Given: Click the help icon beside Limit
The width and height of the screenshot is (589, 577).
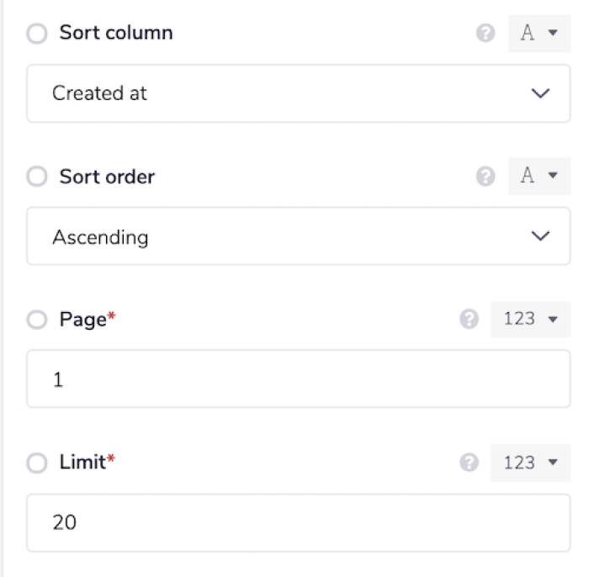Looking at the screenshot, I should 469,463.
